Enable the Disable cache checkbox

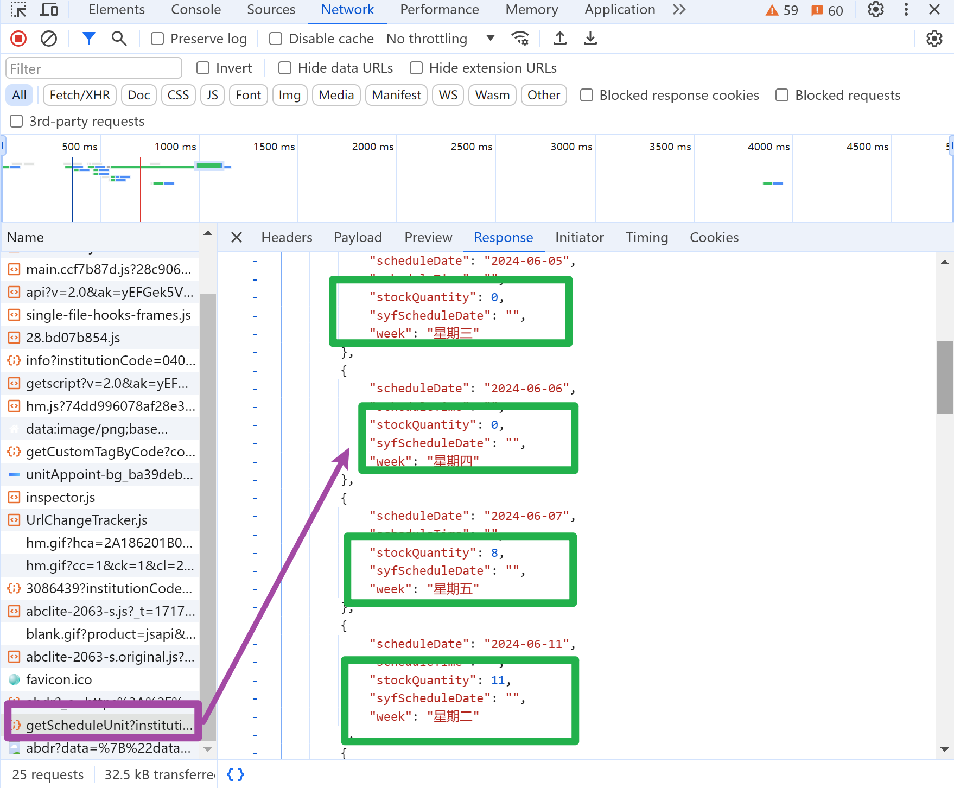pyautogui.click(x=276, y=39)
